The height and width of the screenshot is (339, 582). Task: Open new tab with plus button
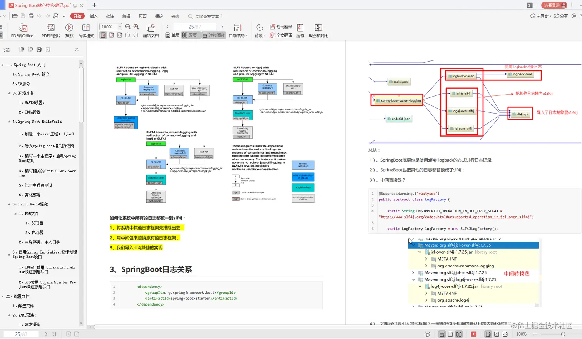click(x=94, y=5)
